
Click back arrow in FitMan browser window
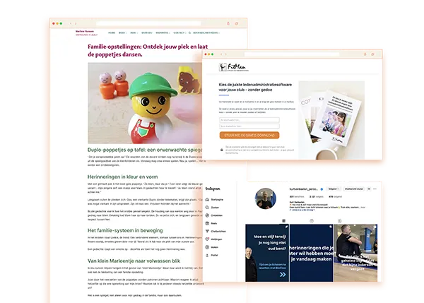tap(221, 54)
